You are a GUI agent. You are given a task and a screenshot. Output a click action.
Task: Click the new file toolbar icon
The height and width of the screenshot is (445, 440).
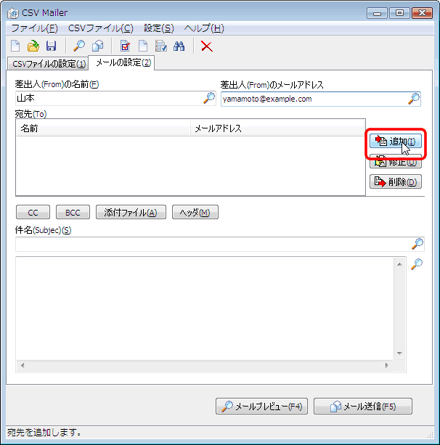pos(16,46)
